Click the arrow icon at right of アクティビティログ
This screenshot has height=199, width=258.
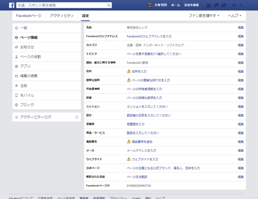(76, 117)
